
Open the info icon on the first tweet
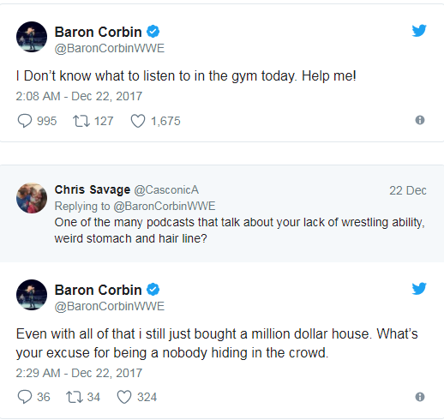pyautogui.click(x=420, y=120)
